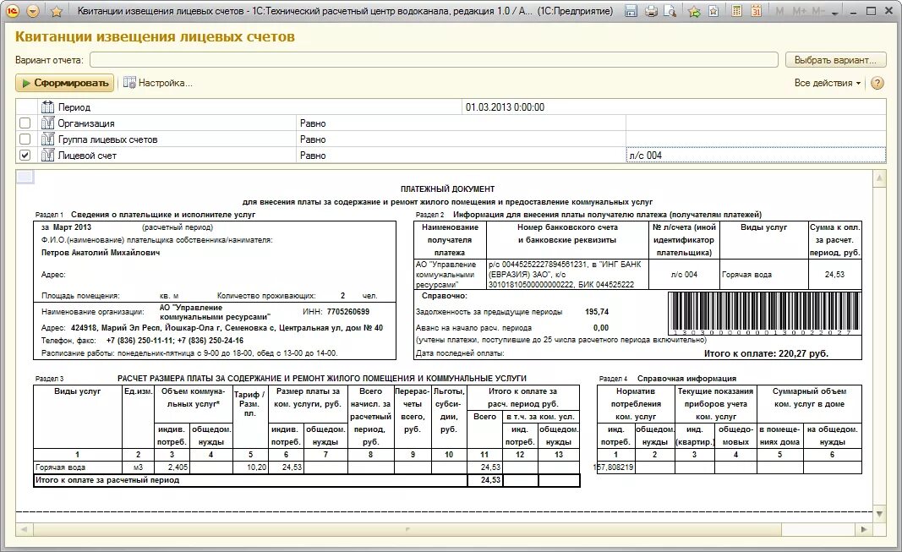Click the barcode in payment document
Screen dimensions: 902x552
pos(764,313)
